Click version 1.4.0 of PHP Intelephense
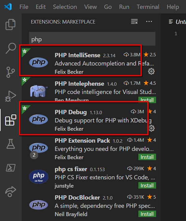This screenshot has width=186, height=221. [112, 84]
